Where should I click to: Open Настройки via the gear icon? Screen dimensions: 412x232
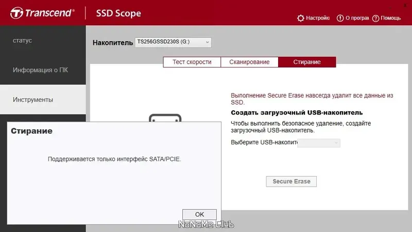pos(301,18)
